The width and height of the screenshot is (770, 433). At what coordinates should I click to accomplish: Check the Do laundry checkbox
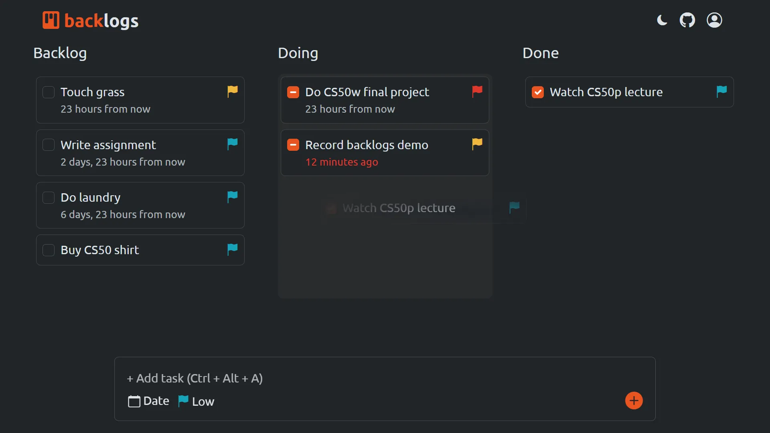49,197
